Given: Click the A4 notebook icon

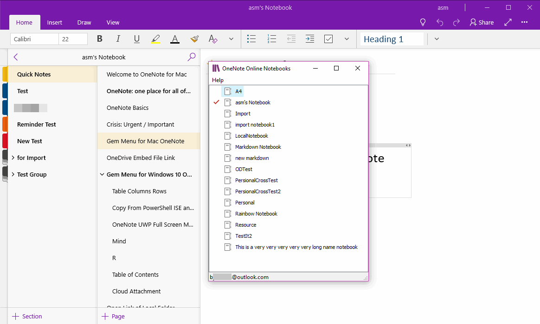Looking at the screenshot, I should (228, 91).
